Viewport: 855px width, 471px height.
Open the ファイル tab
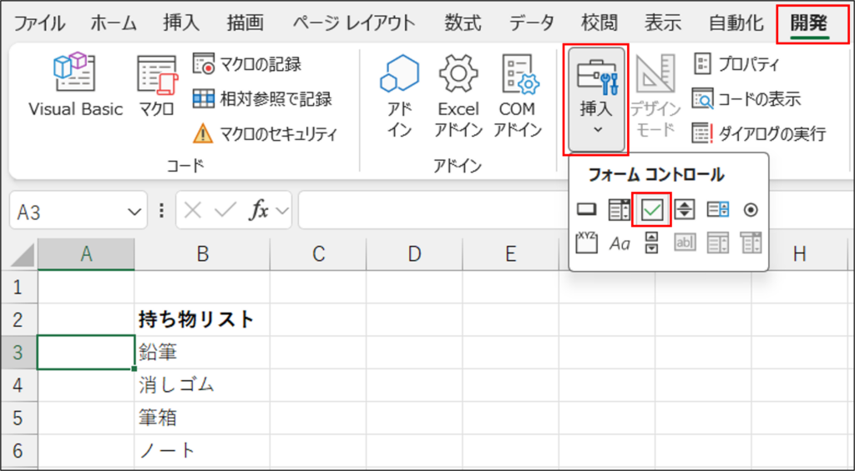coord(39,23)
